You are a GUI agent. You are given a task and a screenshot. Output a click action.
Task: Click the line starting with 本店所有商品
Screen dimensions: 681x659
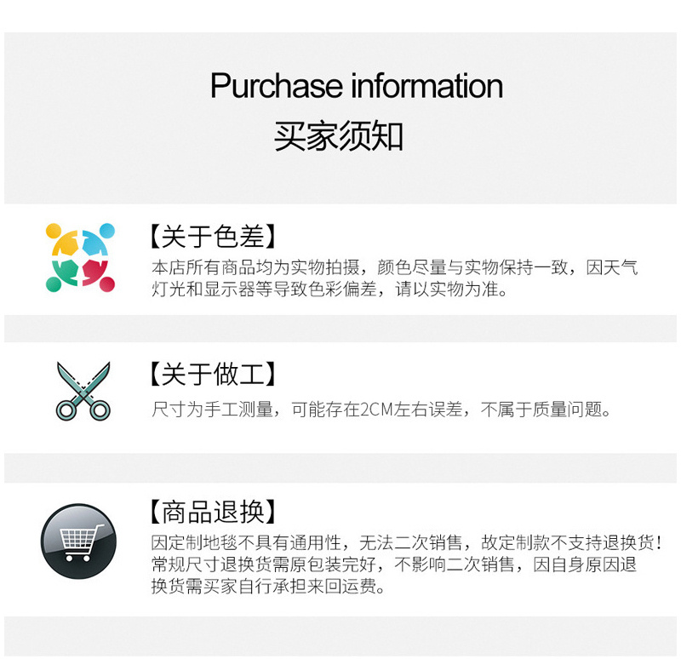(394, 267)
